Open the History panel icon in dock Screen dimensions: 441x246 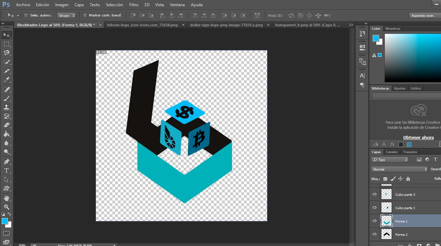click(x=362, y=33)
